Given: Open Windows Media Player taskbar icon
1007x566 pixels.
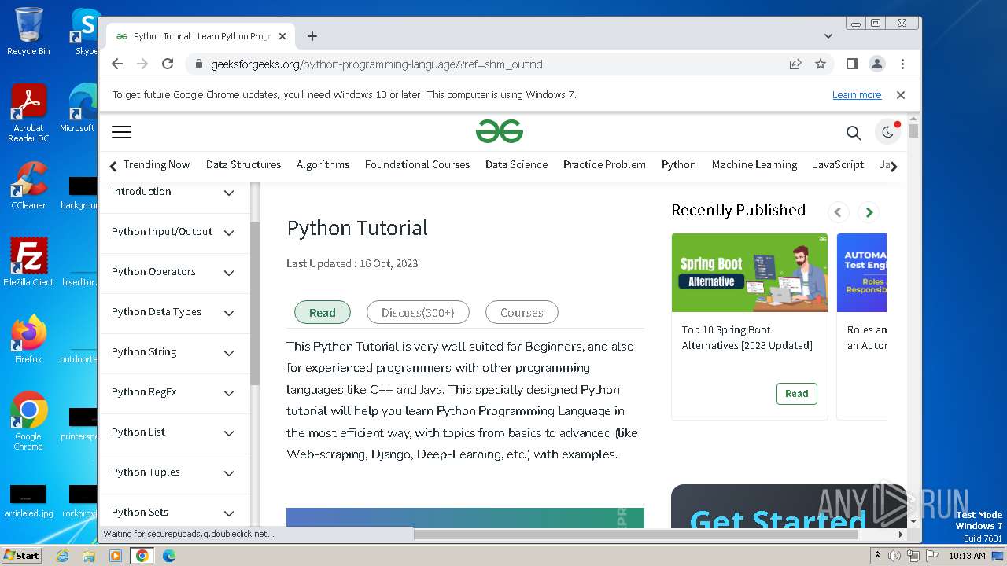Looking at the screenshot, I should click(x=116, y=556).
